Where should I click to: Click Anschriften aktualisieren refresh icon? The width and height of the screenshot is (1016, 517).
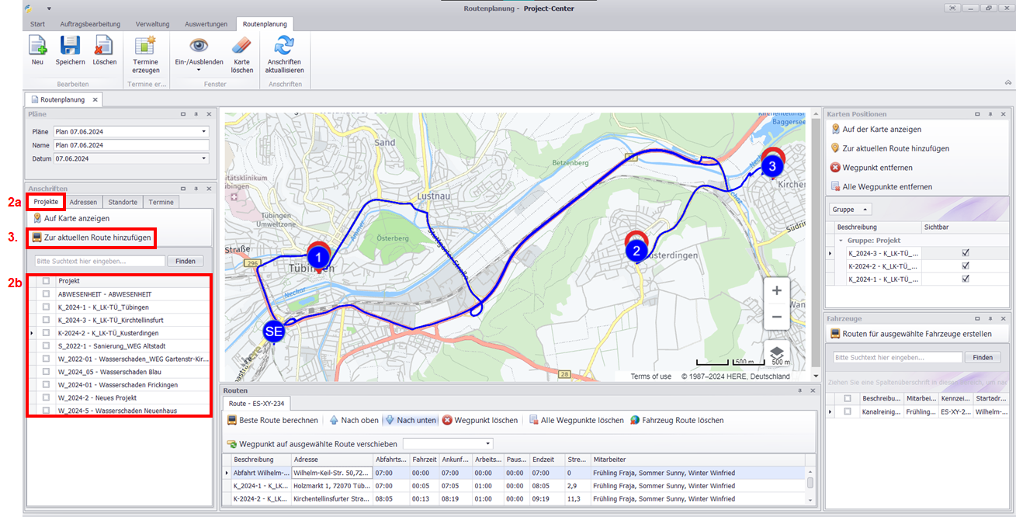[x=283, y=47]
